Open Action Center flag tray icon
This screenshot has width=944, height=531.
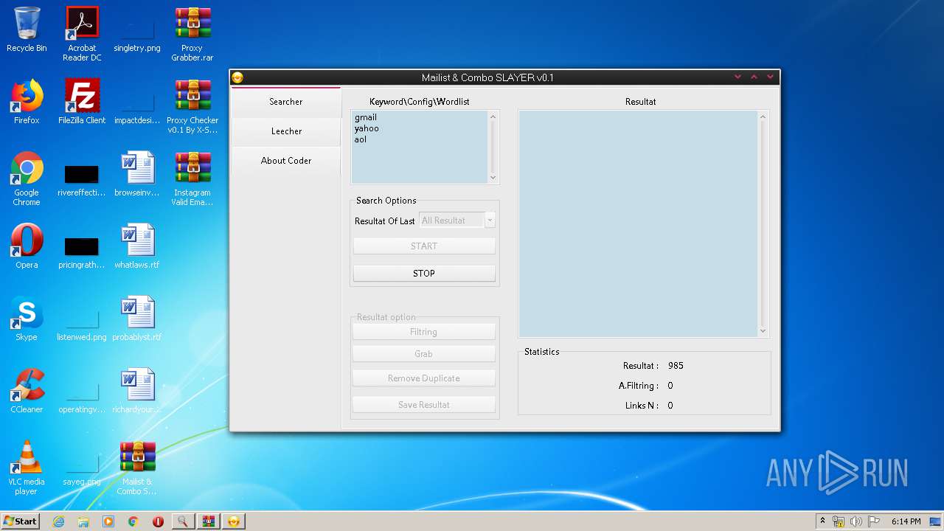click(x=874, y=521)
